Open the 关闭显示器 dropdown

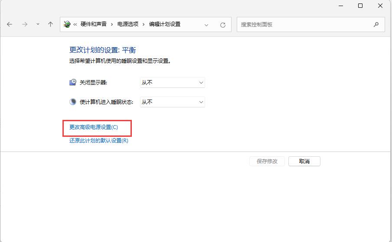(x=172, y=82)
